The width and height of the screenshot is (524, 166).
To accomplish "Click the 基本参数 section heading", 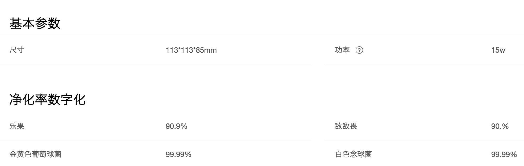I will [x=35, y=23].
